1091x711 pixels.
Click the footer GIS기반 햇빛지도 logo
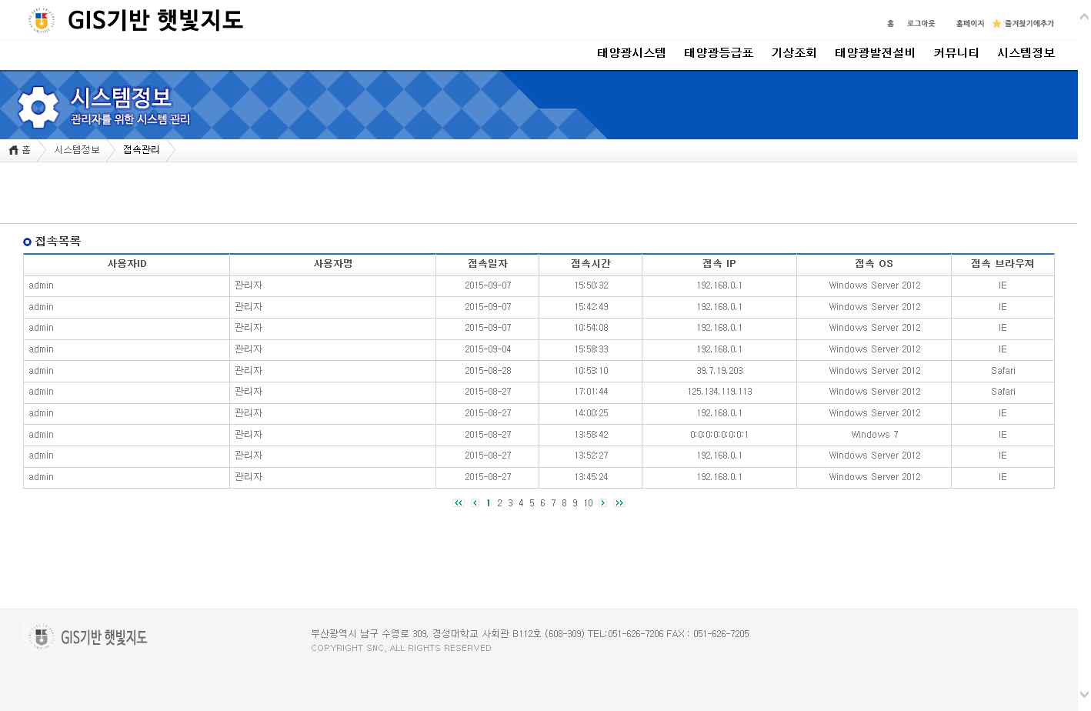point(88,637)
